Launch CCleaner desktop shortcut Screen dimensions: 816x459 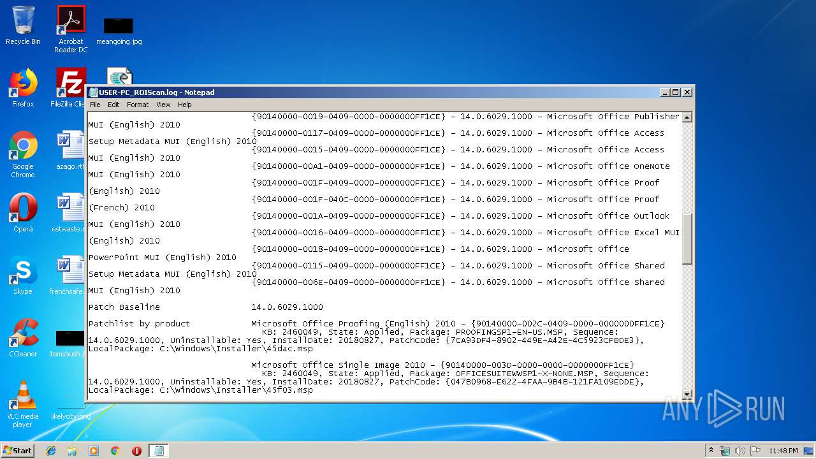coord(23,338)
